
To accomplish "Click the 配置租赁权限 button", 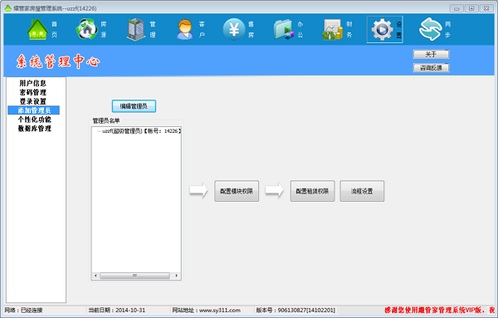I will click(x=313, y=191).
